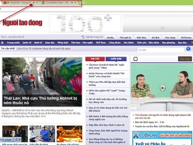Open headline Thái Lan: Nhà cựu Thủ tướng Abhisit
The height and width of the screenshot is (145, 193).
40,101
